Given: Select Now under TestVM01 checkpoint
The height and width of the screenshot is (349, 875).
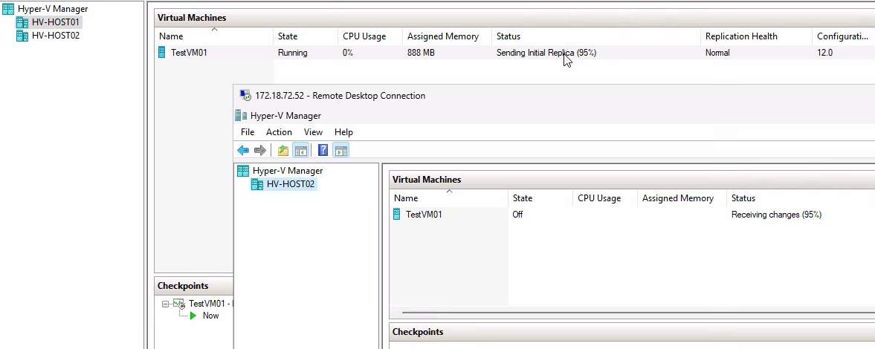Looking at the screenshot, I should coord(210,316).
